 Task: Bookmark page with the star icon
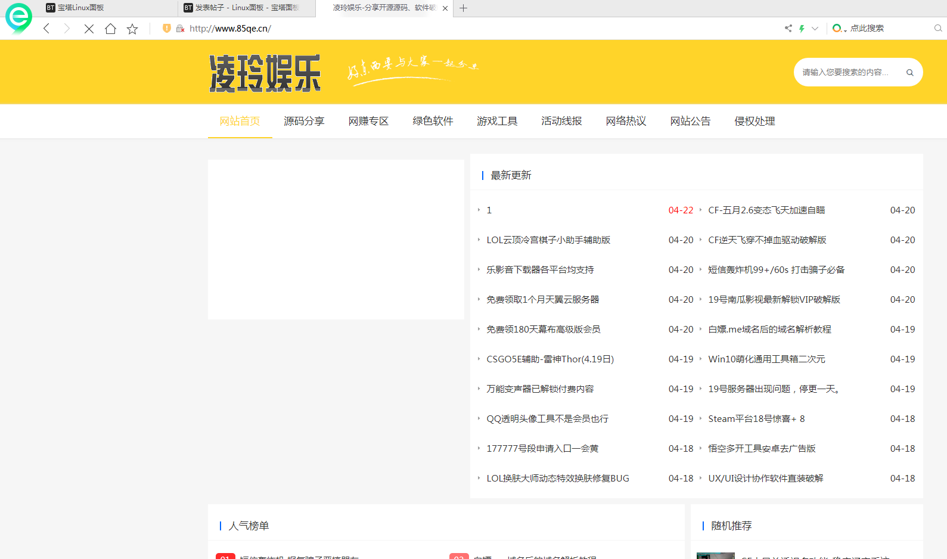[x=132, y=29]
